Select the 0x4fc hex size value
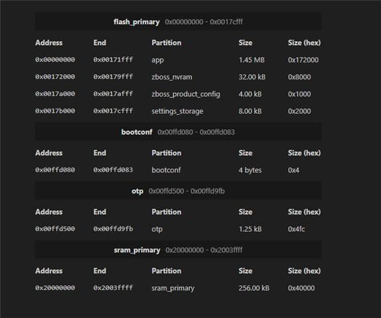 (x=297, y=229)
